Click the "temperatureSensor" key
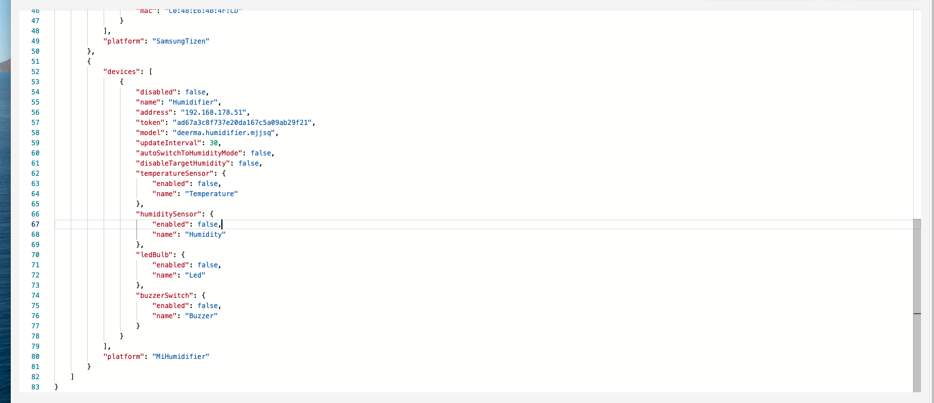 coord(175,174)
